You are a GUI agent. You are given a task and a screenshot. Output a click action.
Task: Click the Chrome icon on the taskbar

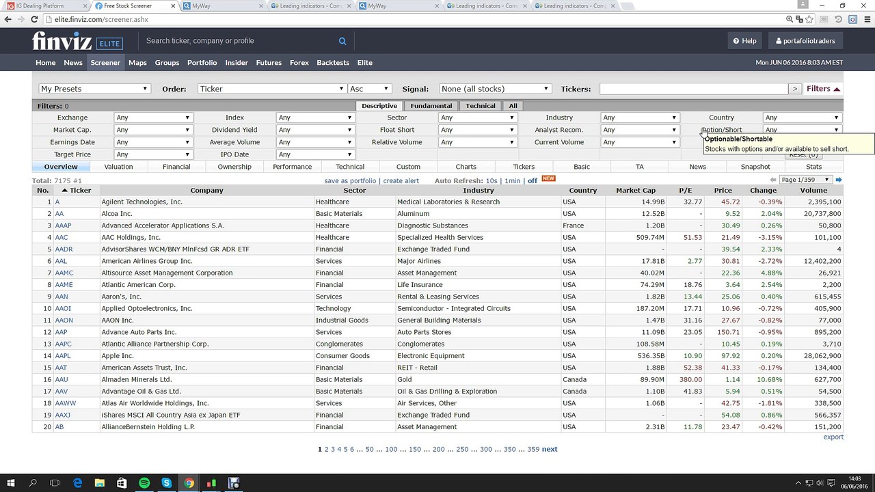pyautogui.click(x=189, y=483)
